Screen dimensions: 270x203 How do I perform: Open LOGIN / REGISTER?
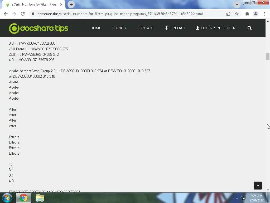tap(216, 28)
